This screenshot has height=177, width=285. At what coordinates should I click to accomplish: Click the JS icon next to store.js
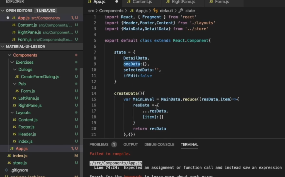click(x=9, y=163)
